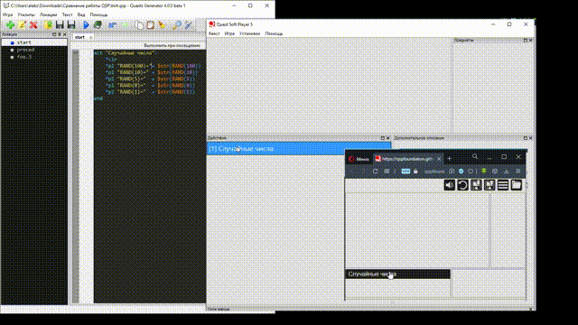Click the heart bookmark icon in Opera address bar

[471, 171]
